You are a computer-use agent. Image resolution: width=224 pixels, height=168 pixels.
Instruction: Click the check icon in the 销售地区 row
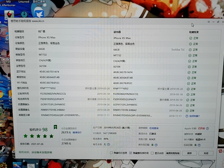point(190,61)
